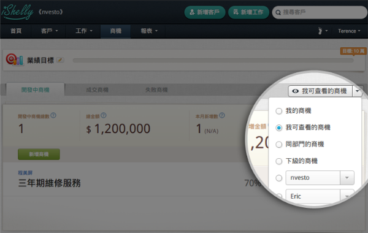Click the magnifier icon in search box
The height and width of the screenshot is (233, 368).
(x=278, y=12)
